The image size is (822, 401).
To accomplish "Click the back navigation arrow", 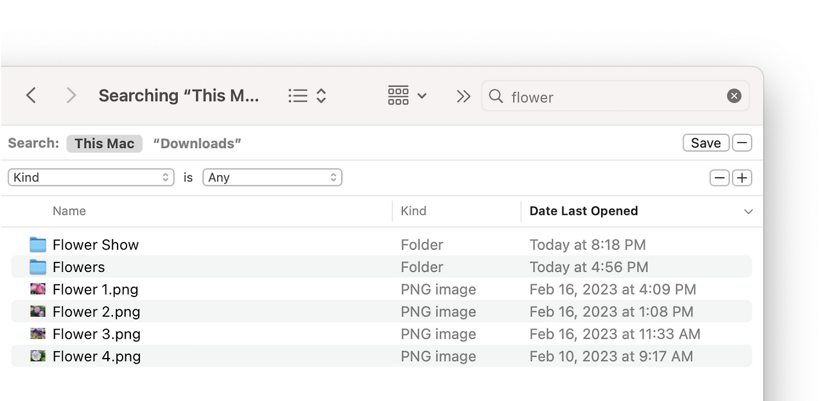I will 31,96.
